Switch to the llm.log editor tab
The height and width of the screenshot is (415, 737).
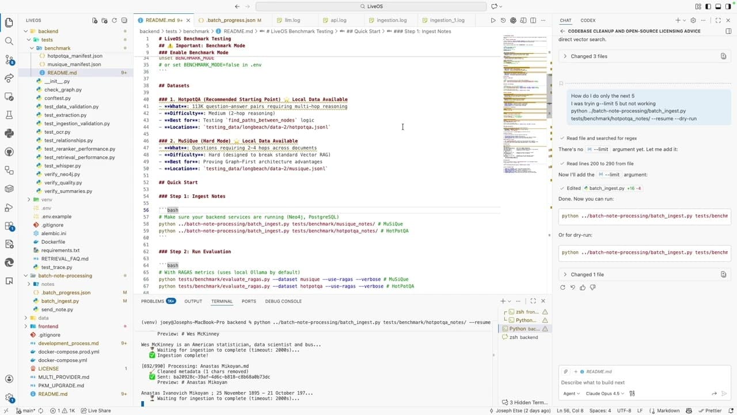(292, 20)
